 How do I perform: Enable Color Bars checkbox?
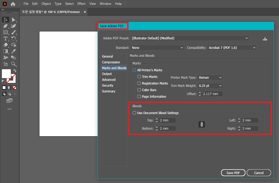click(x=139, y=90)
